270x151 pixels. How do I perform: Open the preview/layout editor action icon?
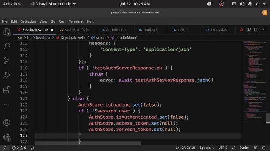(248, 30)
